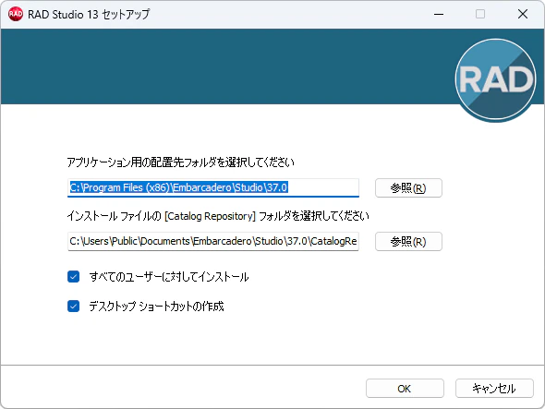Click the Catalog Repository folder path field
The width and height of the screenshot is (545, 409).
click(x=213, y=241)
